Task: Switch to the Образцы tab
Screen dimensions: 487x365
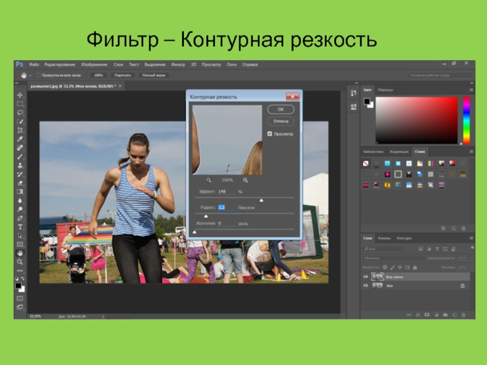Action: tap(385, 89)
